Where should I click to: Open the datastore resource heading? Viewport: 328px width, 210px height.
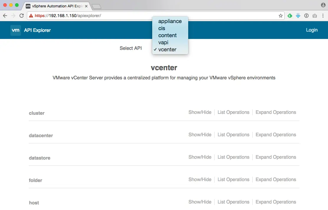(40, 158)
